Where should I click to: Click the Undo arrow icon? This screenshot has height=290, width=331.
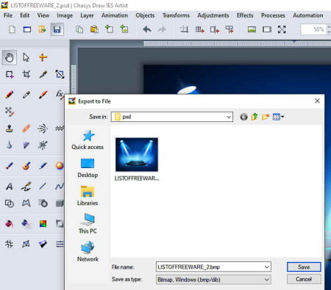(x=147, y=29)
